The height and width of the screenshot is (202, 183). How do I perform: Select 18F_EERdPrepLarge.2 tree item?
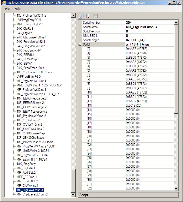click(32, 98)
